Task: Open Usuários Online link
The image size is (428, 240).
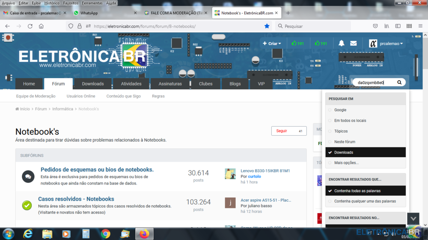Action: [81, 96]
